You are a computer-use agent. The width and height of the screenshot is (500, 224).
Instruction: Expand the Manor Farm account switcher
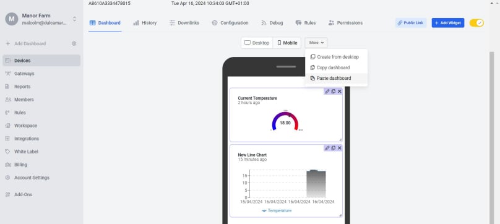[x=75, y=19]
